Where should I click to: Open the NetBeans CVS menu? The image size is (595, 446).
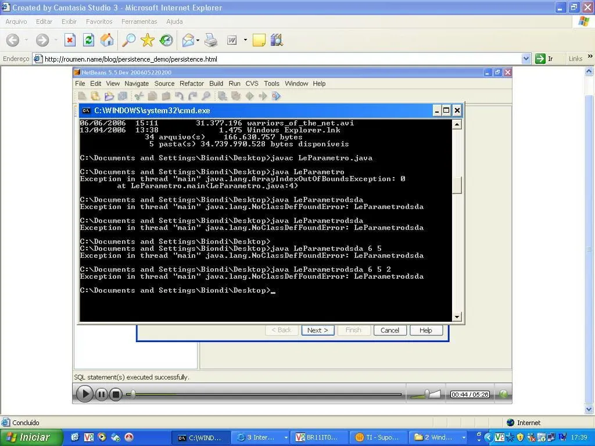tap(252, 84)
